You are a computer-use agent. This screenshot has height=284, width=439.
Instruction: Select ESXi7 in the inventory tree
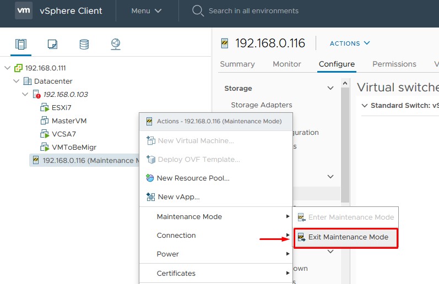click(x=61, y=107)
